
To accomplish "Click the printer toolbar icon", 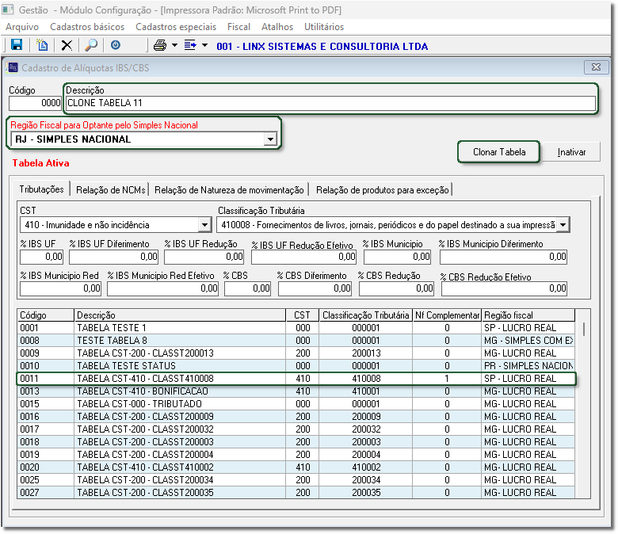I will click(159, 46).
